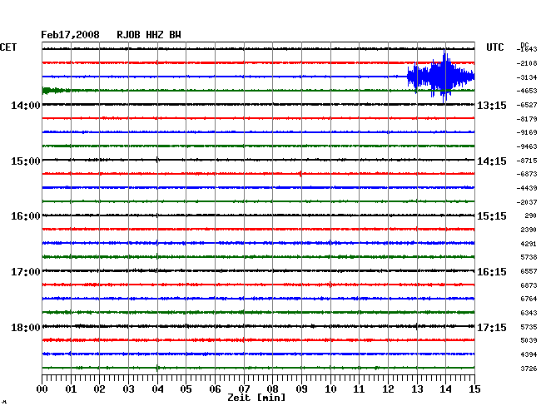Screen dimensions: 541x411
Task: Click the "13" minute tick label
Action: 417,389
